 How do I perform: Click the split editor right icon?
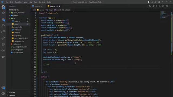click(x=167, y=6)
